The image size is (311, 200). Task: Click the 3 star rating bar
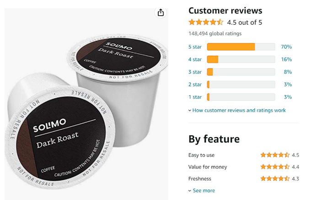241,72
